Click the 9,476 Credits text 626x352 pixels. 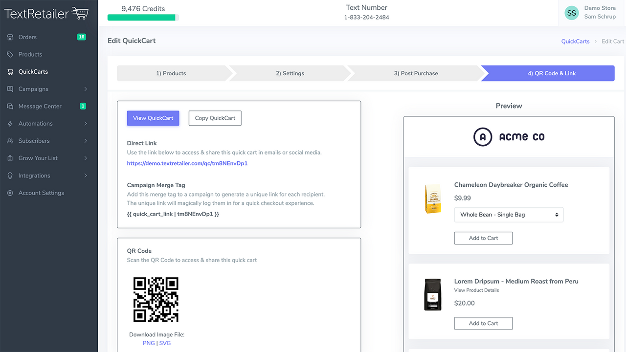point(143,9)
